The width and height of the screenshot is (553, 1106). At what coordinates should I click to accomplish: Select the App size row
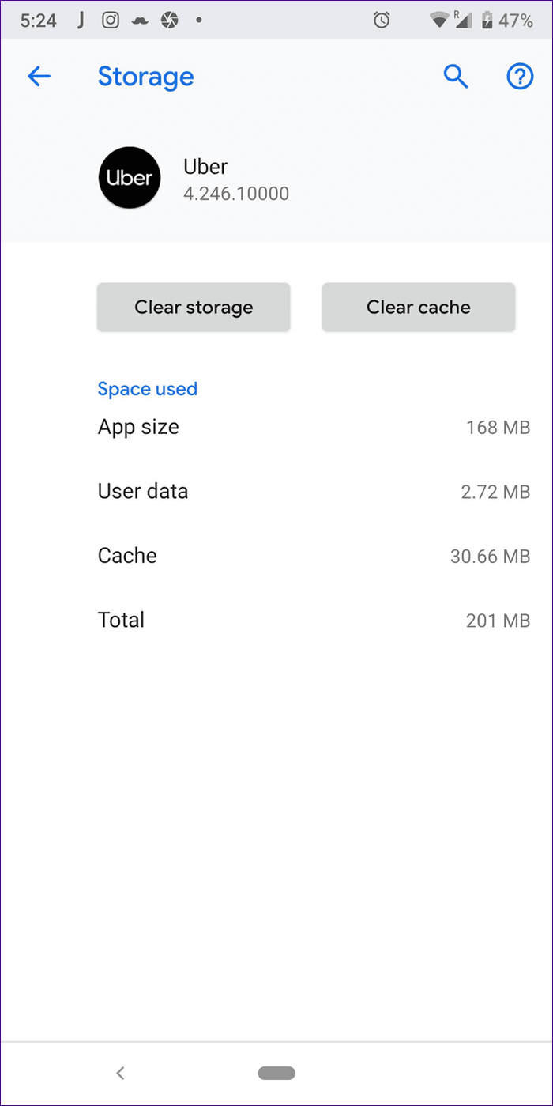tap(314, 428)
